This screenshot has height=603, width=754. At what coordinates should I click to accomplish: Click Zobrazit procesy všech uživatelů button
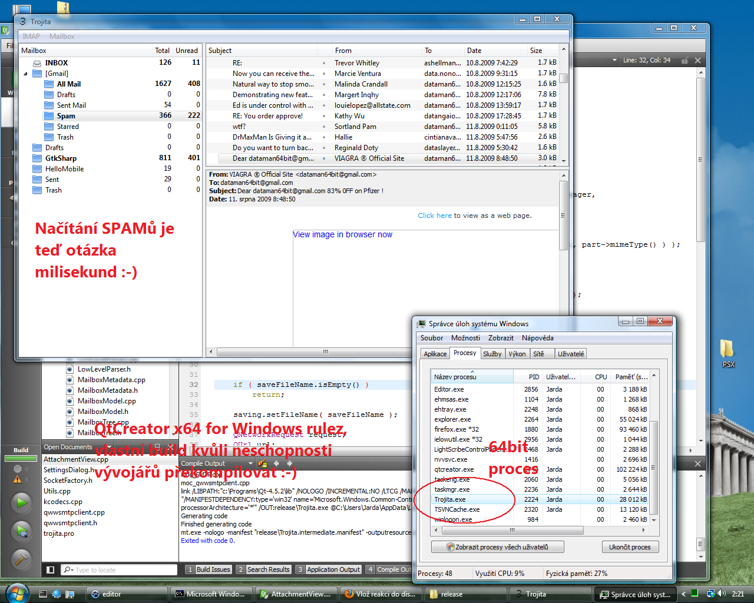click(498, 547)
